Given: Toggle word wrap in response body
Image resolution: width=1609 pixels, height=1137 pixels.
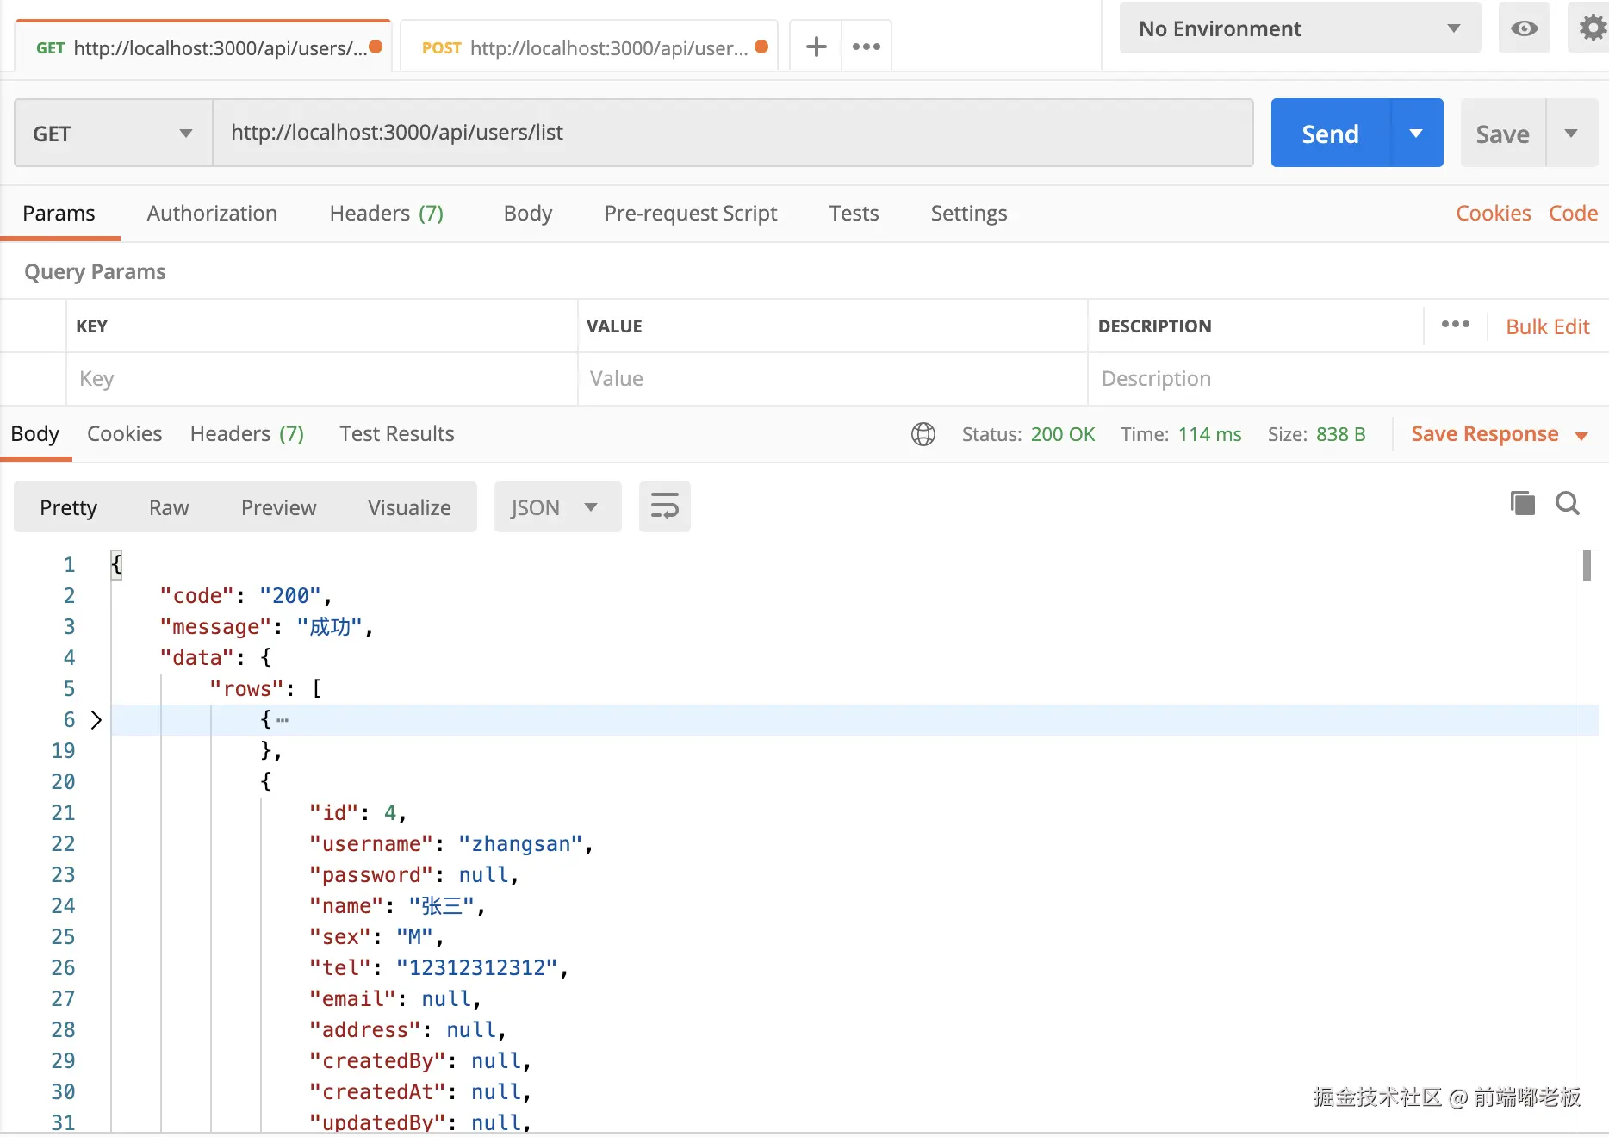Looking at the screenshot, I should pos(664,506).
